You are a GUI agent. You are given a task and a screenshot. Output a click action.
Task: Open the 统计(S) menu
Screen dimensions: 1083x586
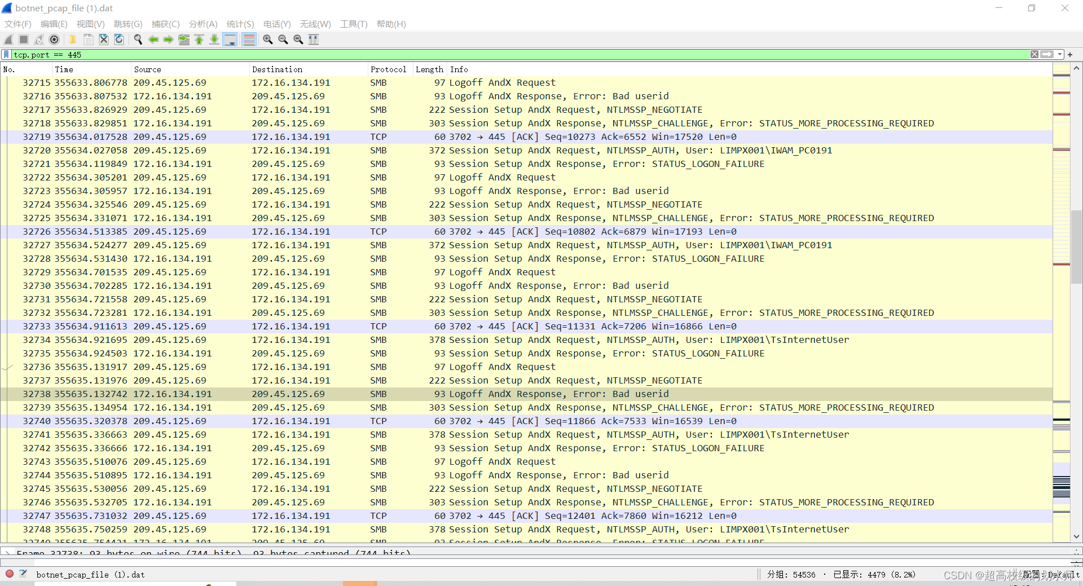[x=240, y=24]
